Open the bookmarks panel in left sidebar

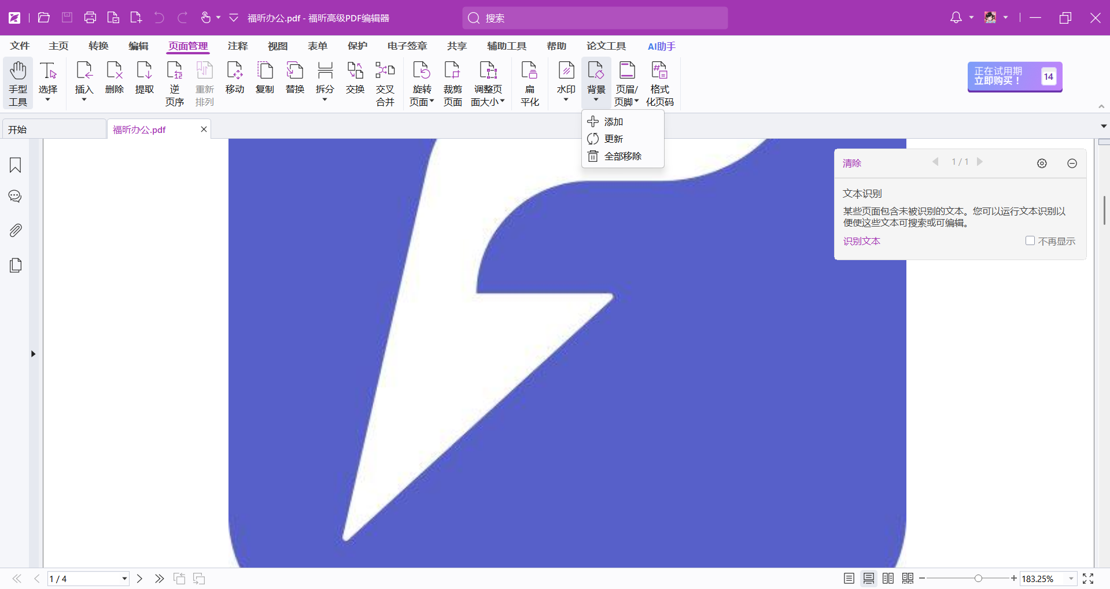(16, 165)
